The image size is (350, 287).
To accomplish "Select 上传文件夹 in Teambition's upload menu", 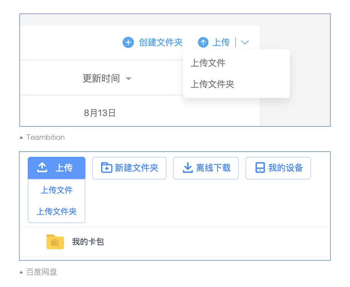I will [x=212, y=84].
